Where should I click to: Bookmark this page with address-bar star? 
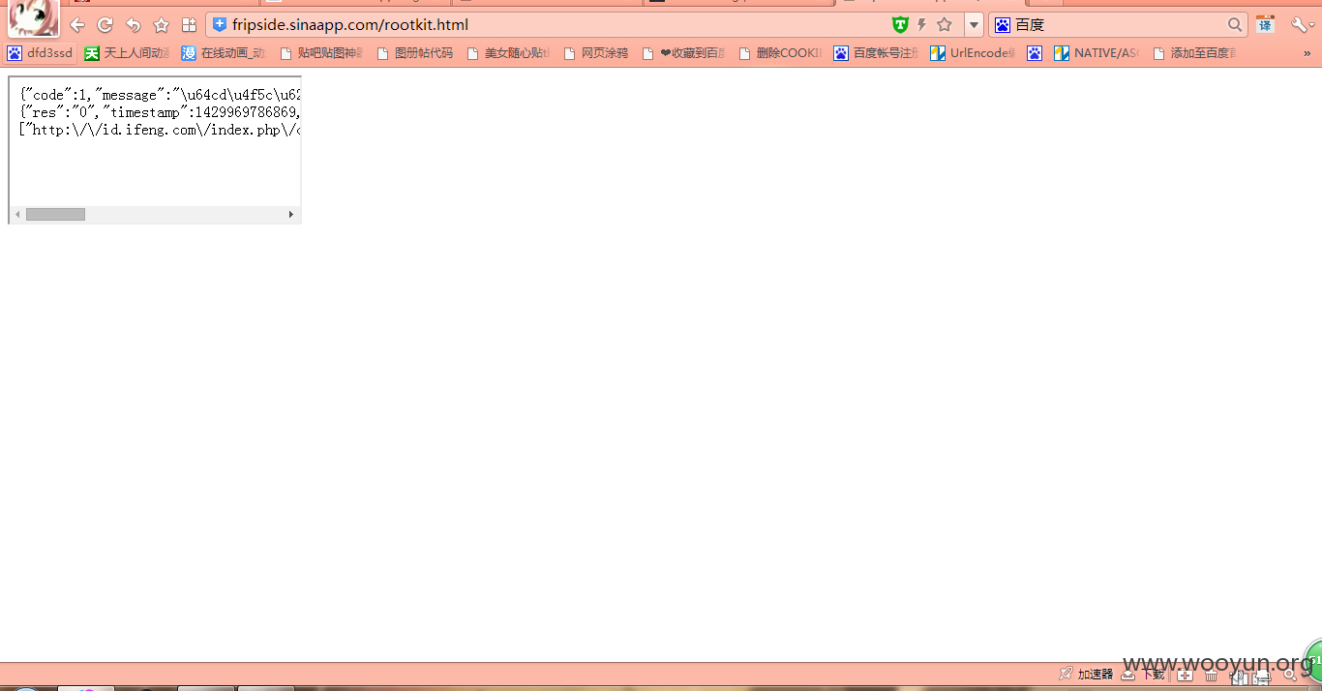945,24
